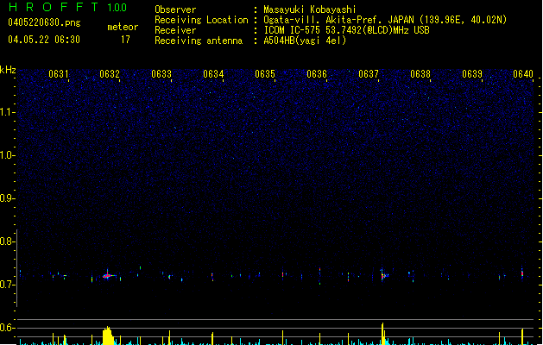Click the meteor count label

123,27
